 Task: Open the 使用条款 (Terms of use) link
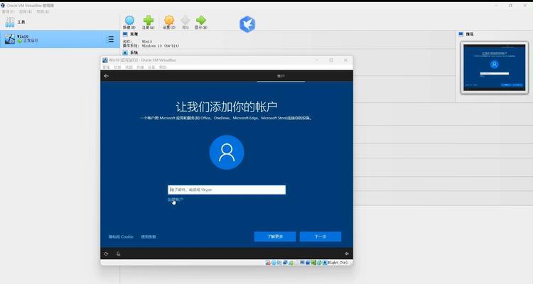pyautogui.click(x=149, y=236)
